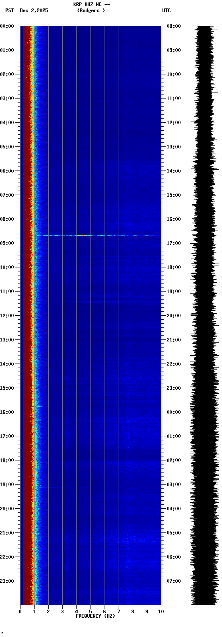The image size is (222, 637).
Task: Click the 11:00 UTC tick label
Action: pyautogui.click(x=173, y=99)
